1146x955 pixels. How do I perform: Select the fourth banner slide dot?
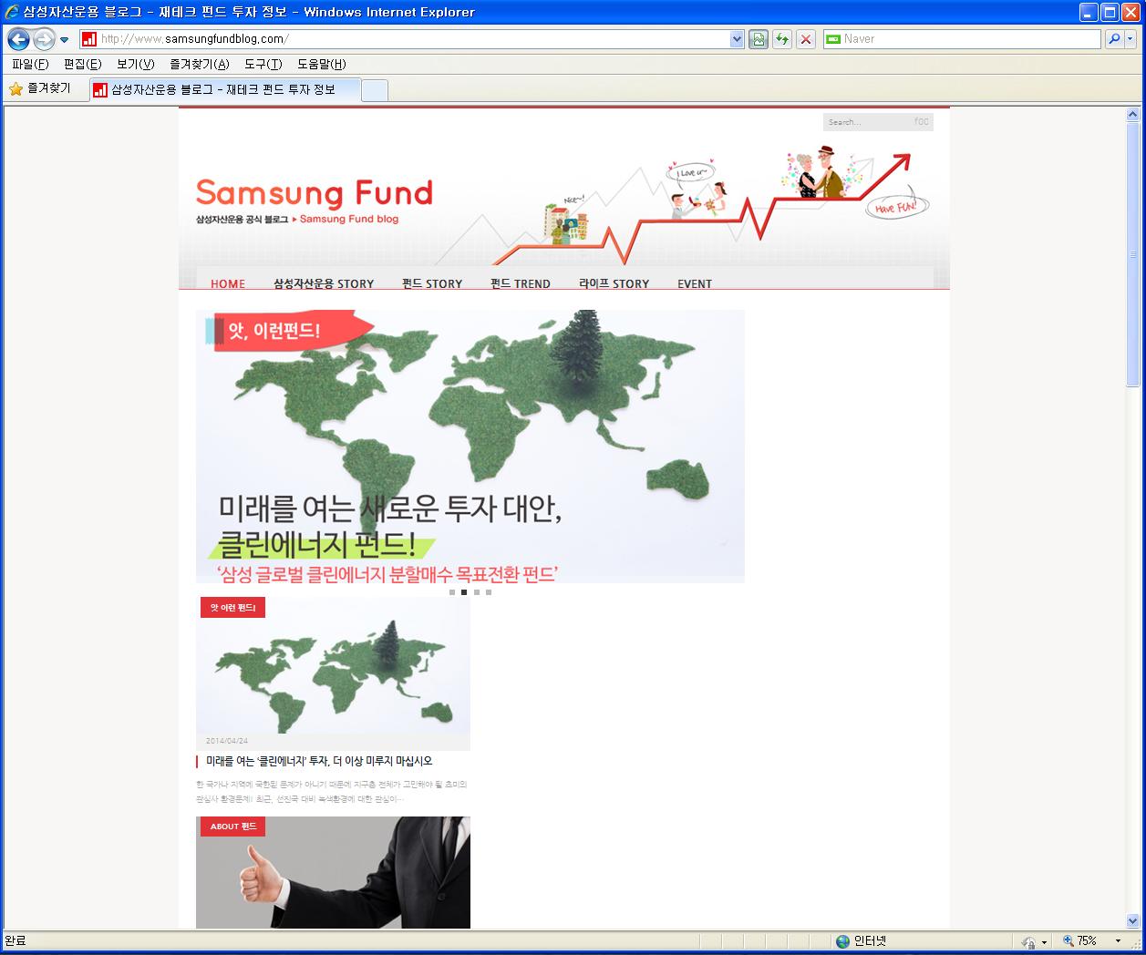click(x=488, y=592)
